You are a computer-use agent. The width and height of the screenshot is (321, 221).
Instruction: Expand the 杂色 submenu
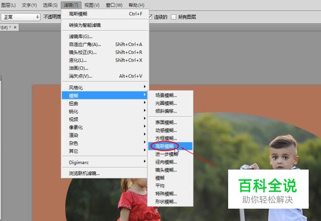[x=105, y=143]
